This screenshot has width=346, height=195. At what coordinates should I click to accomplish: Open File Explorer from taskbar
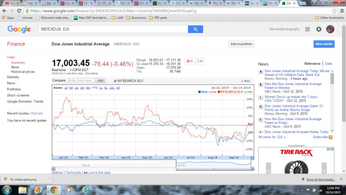[x=22, y=190]
